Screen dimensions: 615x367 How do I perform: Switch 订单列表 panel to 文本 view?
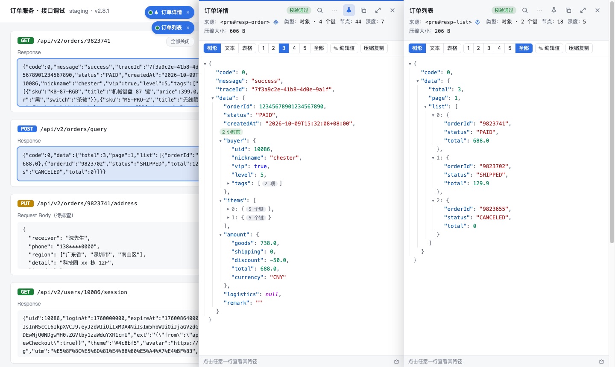435,48
